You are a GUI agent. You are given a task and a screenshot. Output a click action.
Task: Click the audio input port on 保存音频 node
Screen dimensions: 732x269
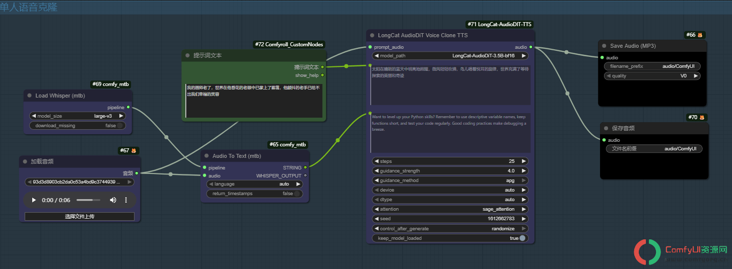tap(604, 140)
